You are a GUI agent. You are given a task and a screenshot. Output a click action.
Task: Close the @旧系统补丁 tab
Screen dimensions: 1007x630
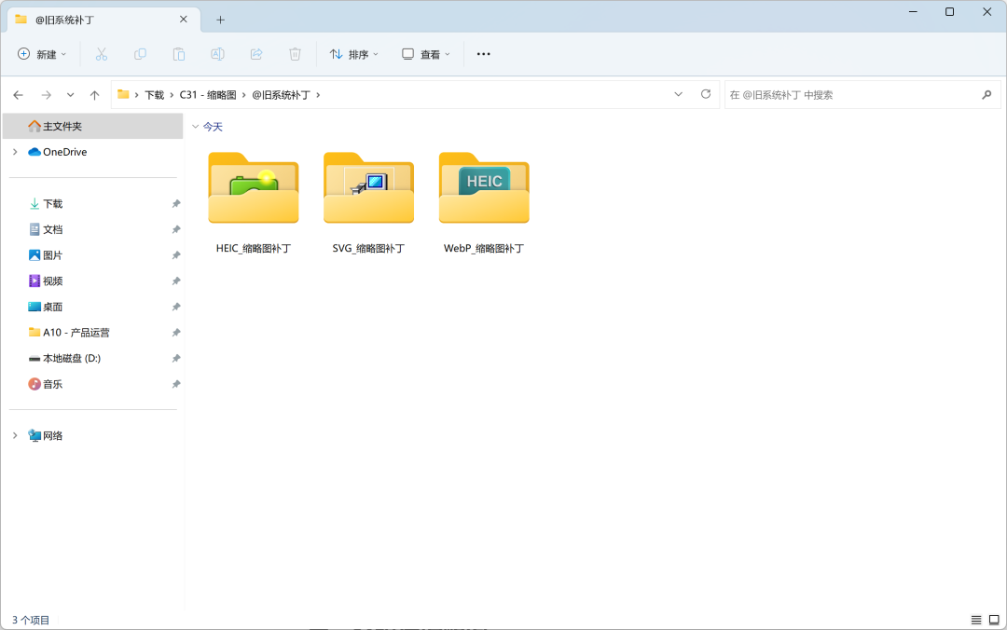(184, 20)
